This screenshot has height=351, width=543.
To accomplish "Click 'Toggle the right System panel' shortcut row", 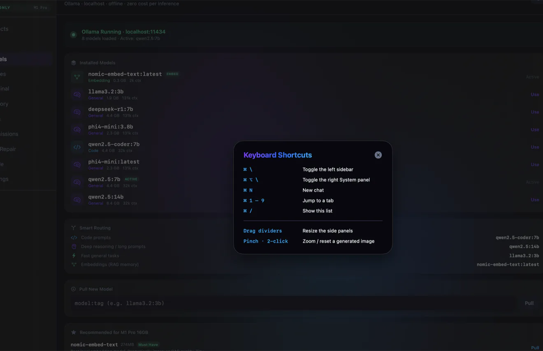I will click(313, 180).
